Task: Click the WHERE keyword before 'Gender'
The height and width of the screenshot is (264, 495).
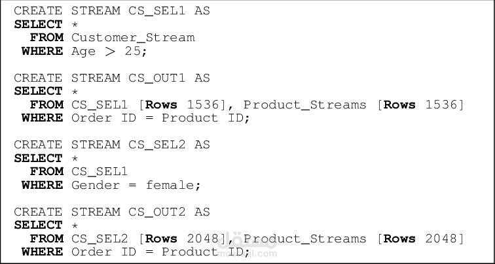Action: [42, 185]
